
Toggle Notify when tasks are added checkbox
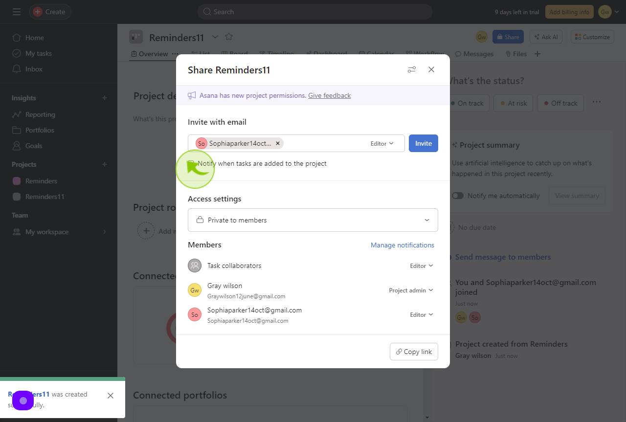[x=191, y=163]
